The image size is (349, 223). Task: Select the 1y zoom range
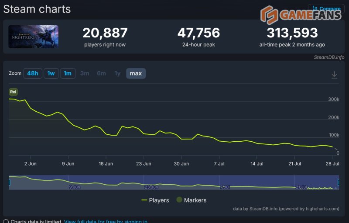pos(117,73)
